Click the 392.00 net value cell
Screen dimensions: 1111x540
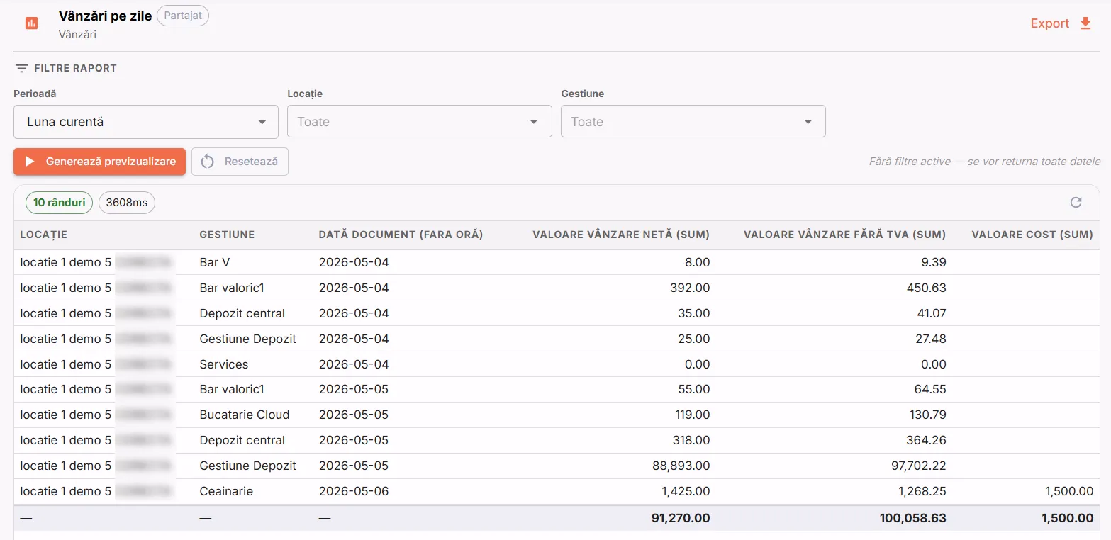pyautogui.click(x=690, y=288)
